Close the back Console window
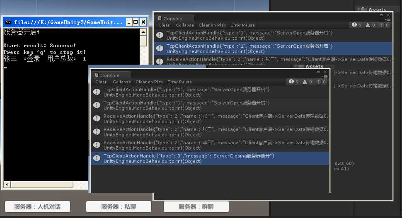This screenshot has height=218, width=402. tap(388, 15)
